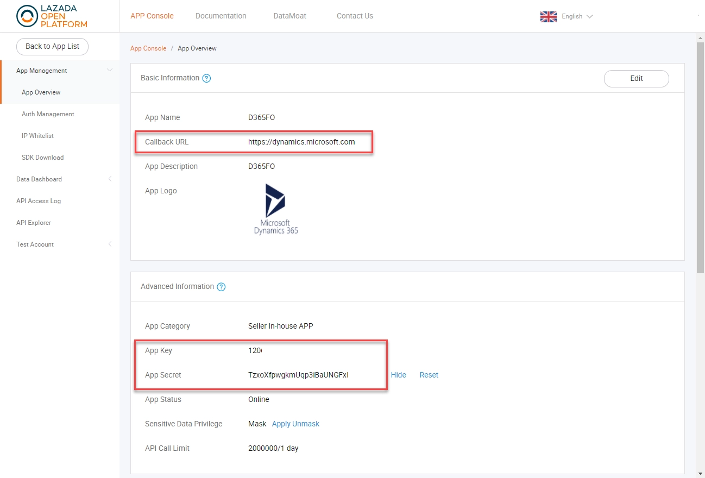Click the Microsoft Dynamics 365 app logo
Viewport: 705px width, 478px height.
pos(276,209)
